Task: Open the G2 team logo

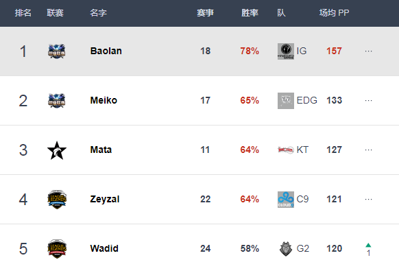Action: [286, 249]
